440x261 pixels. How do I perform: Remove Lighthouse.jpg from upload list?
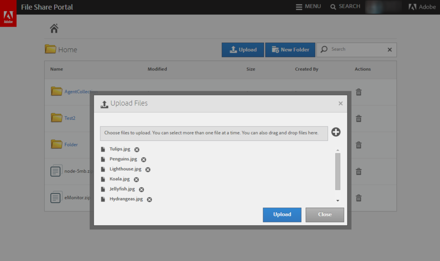148,170
